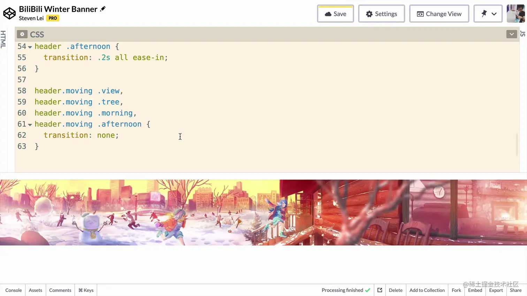Open the Embed option
This screenshot has height=296, width=527.
pos(475,290)
